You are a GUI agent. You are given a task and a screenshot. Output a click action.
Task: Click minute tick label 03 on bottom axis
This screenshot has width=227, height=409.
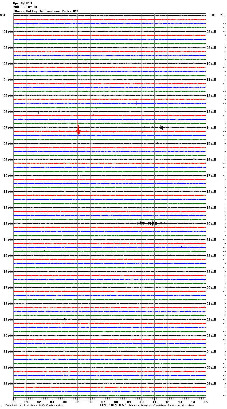click(52, 402)
